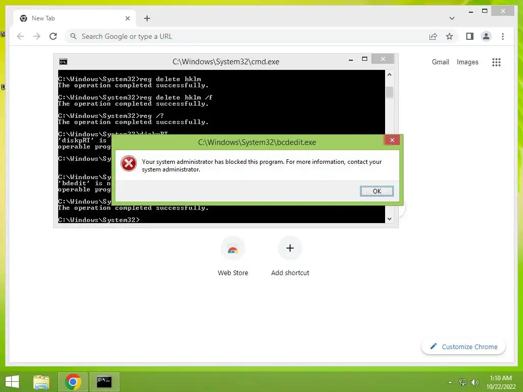The height and width of the screenshot is (392, 523).
Task: Go back in Chrome
Action: coord(20,36)
